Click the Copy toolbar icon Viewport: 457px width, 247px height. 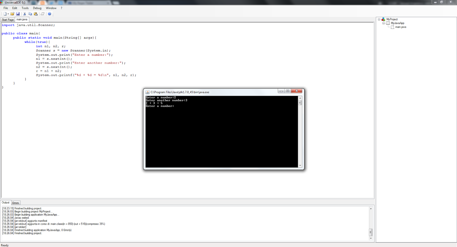point(30,14)
